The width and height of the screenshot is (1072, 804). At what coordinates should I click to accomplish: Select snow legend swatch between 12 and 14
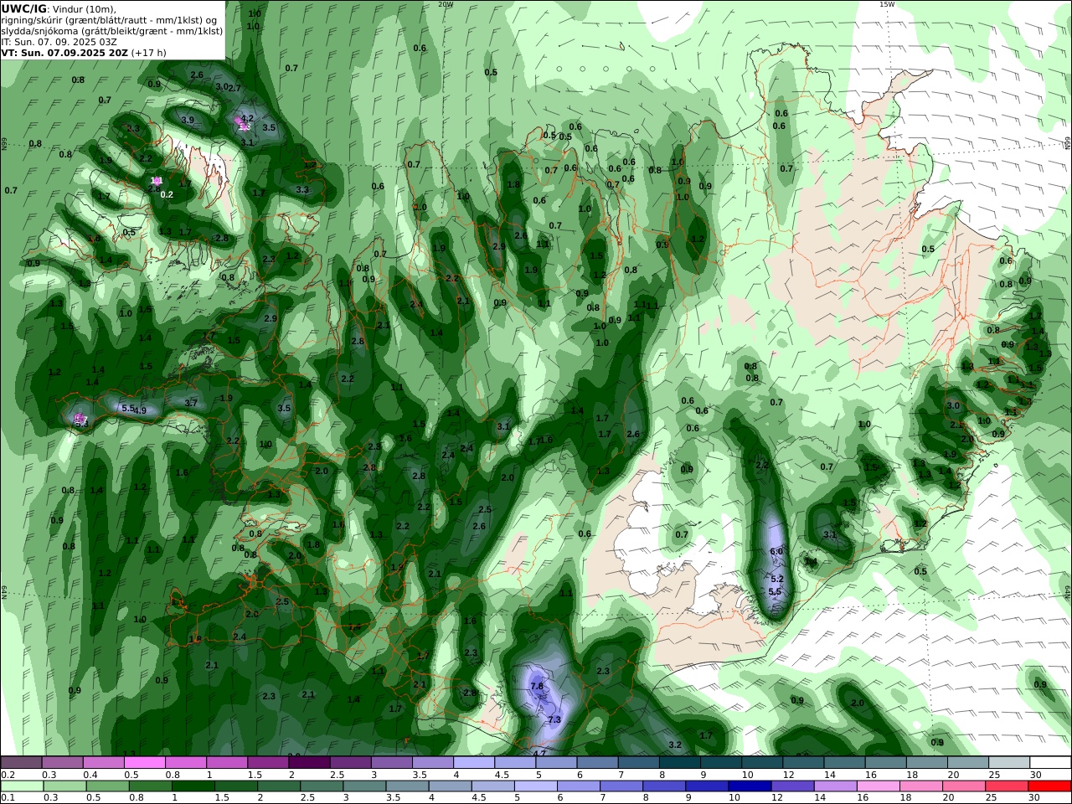[804, 762]
